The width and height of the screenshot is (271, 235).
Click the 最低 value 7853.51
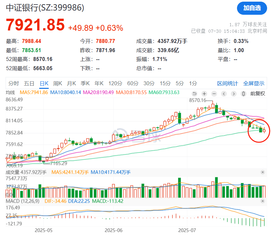31,50
